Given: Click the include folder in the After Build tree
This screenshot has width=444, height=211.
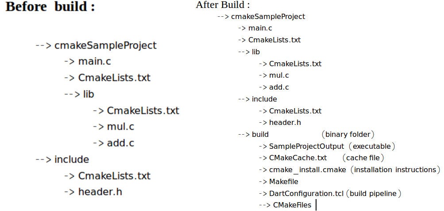Looking at the screenshot, I should tap(264, 99).
